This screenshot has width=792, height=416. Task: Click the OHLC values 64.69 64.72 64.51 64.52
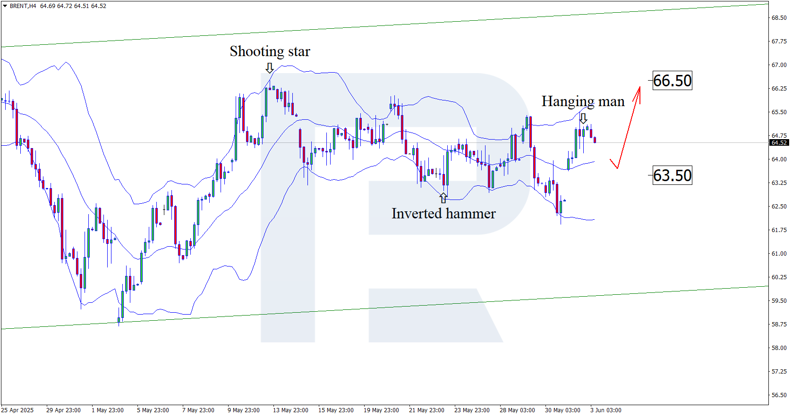73,6
